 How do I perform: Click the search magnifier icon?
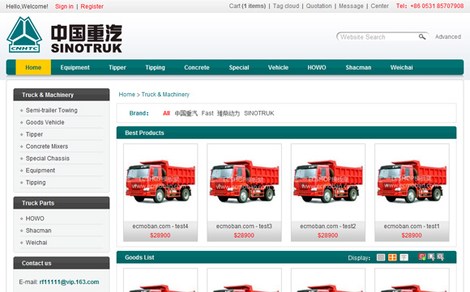422,36
